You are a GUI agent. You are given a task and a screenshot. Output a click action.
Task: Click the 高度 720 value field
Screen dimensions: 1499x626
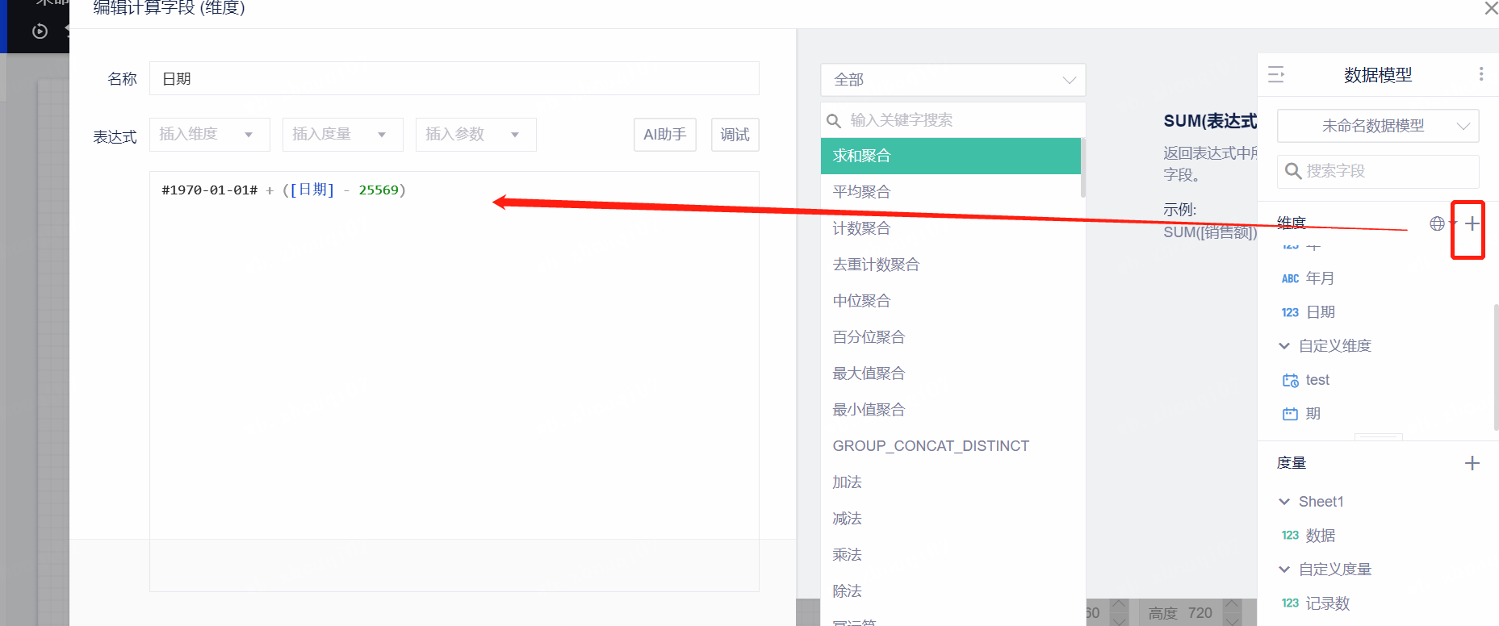1200,613
